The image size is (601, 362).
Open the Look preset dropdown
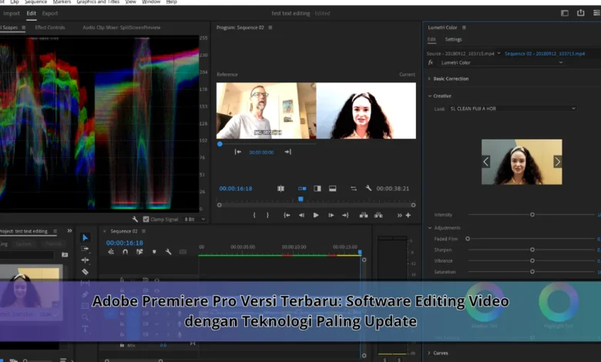click(x=513, y=109)
